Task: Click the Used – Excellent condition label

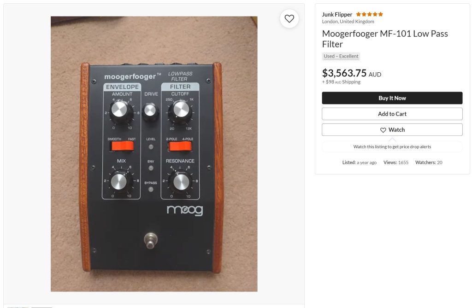Action: pos(341,56)
